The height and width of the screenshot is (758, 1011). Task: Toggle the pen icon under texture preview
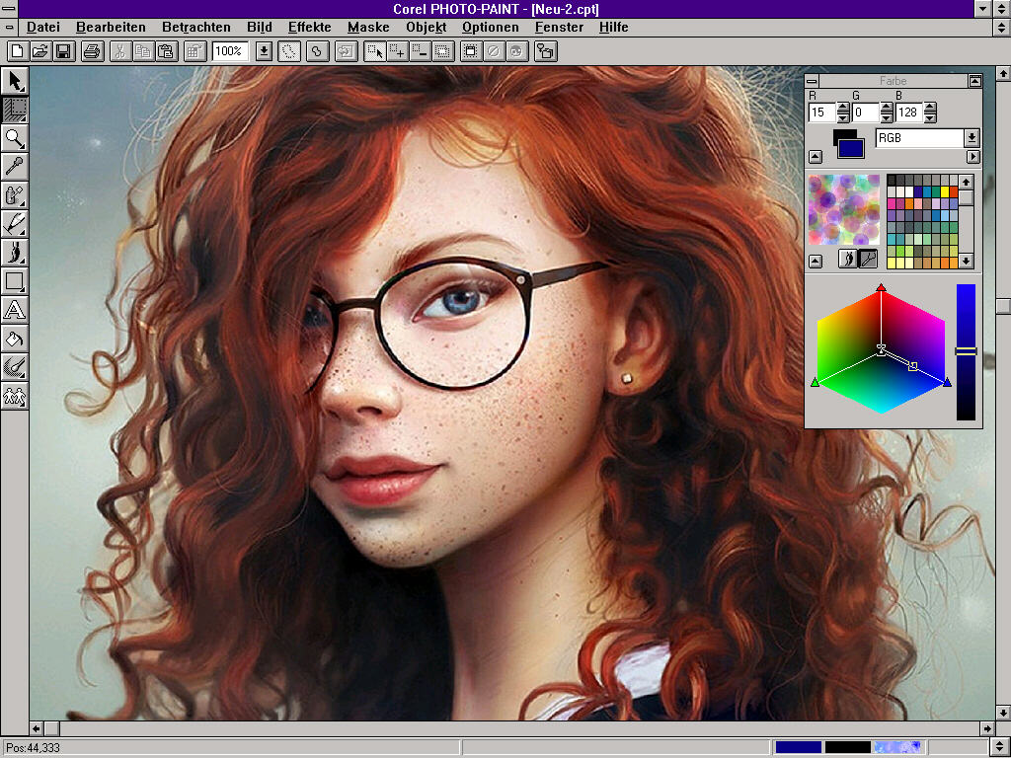(x=869, y=260)
